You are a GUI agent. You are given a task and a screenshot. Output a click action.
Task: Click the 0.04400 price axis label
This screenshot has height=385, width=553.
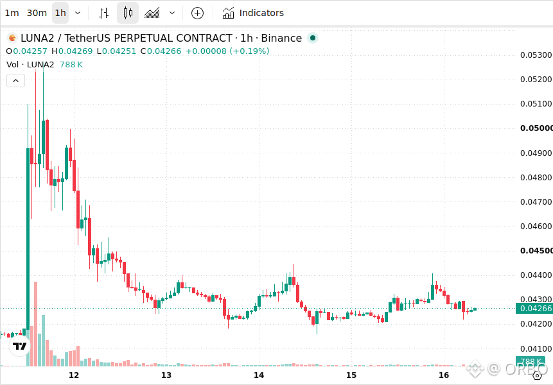536,275
